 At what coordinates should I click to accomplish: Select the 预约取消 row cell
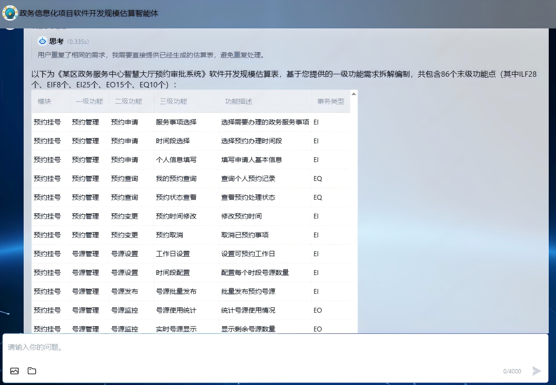pos(170,235)
